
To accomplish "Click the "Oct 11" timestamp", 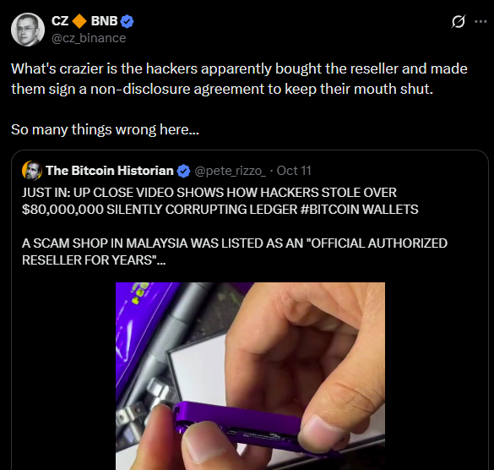I will [294, 171].
